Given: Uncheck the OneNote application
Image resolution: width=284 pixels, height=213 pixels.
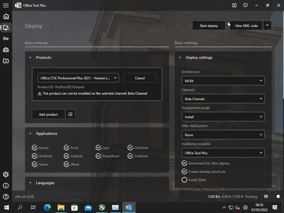Looking at the screenshot, I should point(42,156).
